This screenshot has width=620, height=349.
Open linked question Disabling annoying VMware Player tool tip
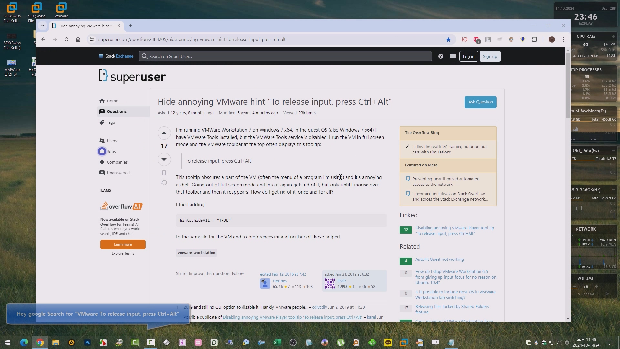tap(454, 231)
